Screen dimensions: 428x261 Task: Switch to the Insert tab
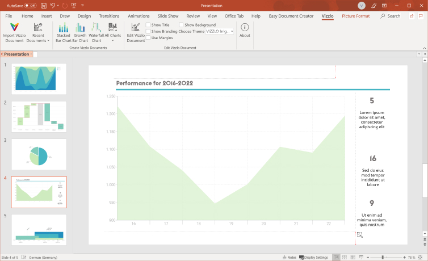pos(47,16)
